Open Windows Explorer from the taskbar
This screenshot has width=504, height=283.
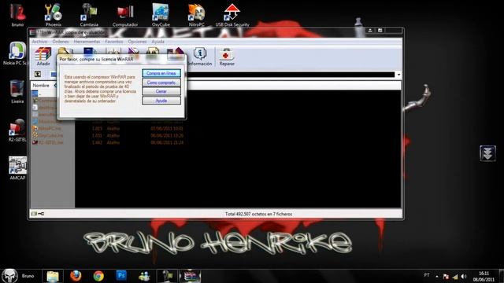tap(53, 276)
